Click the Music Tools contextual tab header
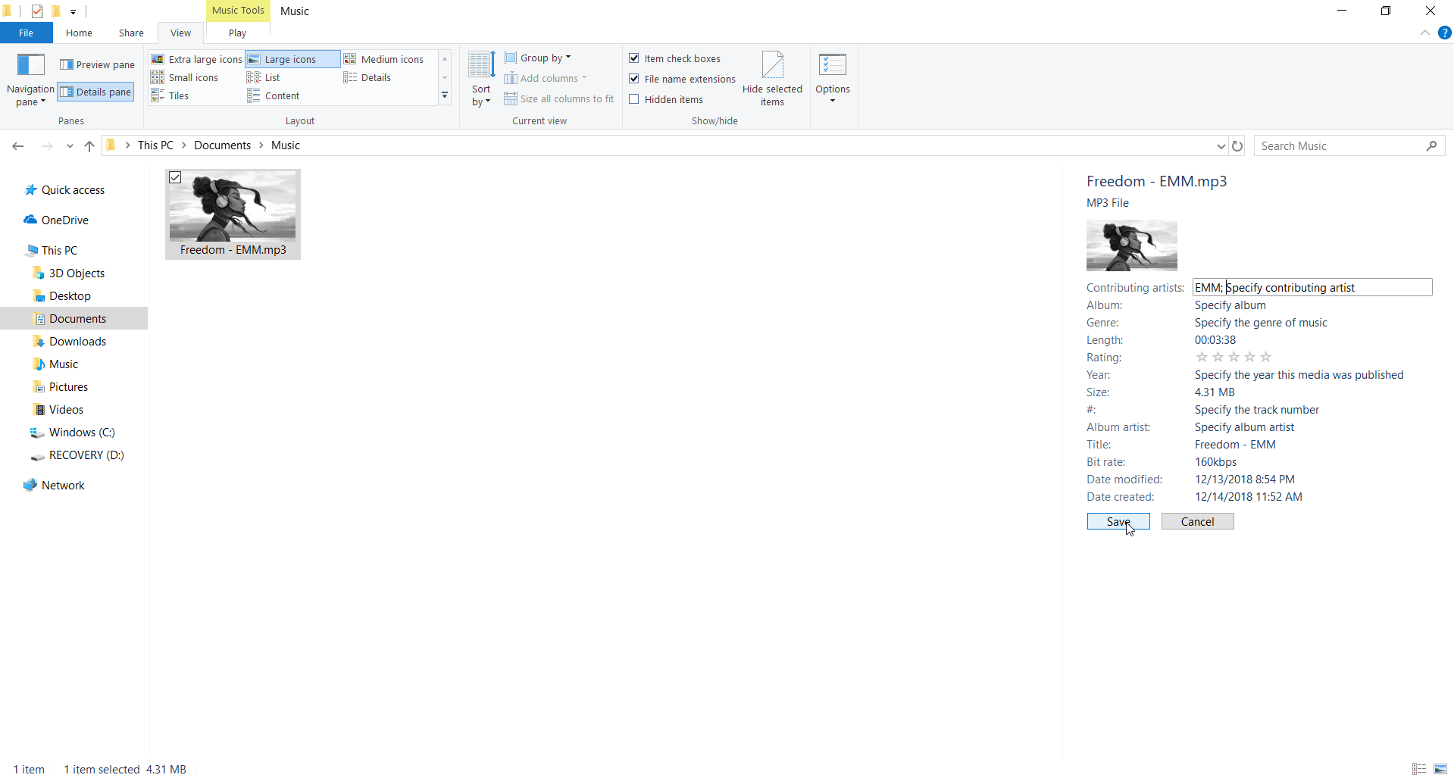Viewport: 1454px width, 778px height. coord(238,11)
